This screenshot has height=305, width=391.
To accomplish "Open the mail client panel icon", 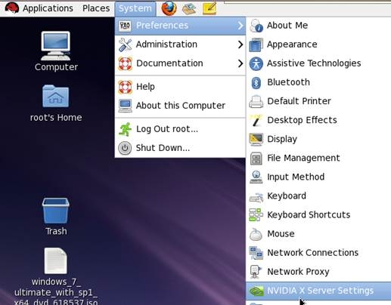I will [189, 8].
